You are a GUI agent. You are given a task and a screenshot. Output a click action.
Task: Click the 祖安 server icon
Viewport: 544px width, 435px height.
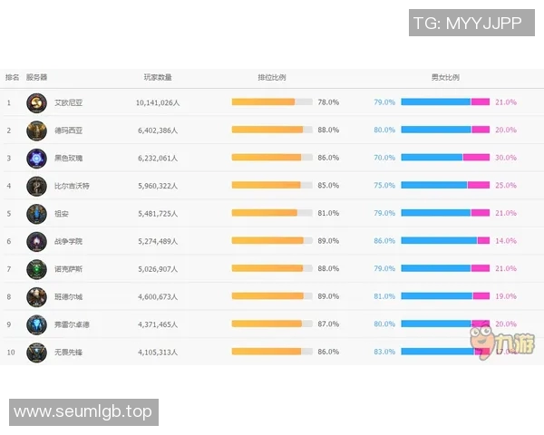tap(36, 214)
